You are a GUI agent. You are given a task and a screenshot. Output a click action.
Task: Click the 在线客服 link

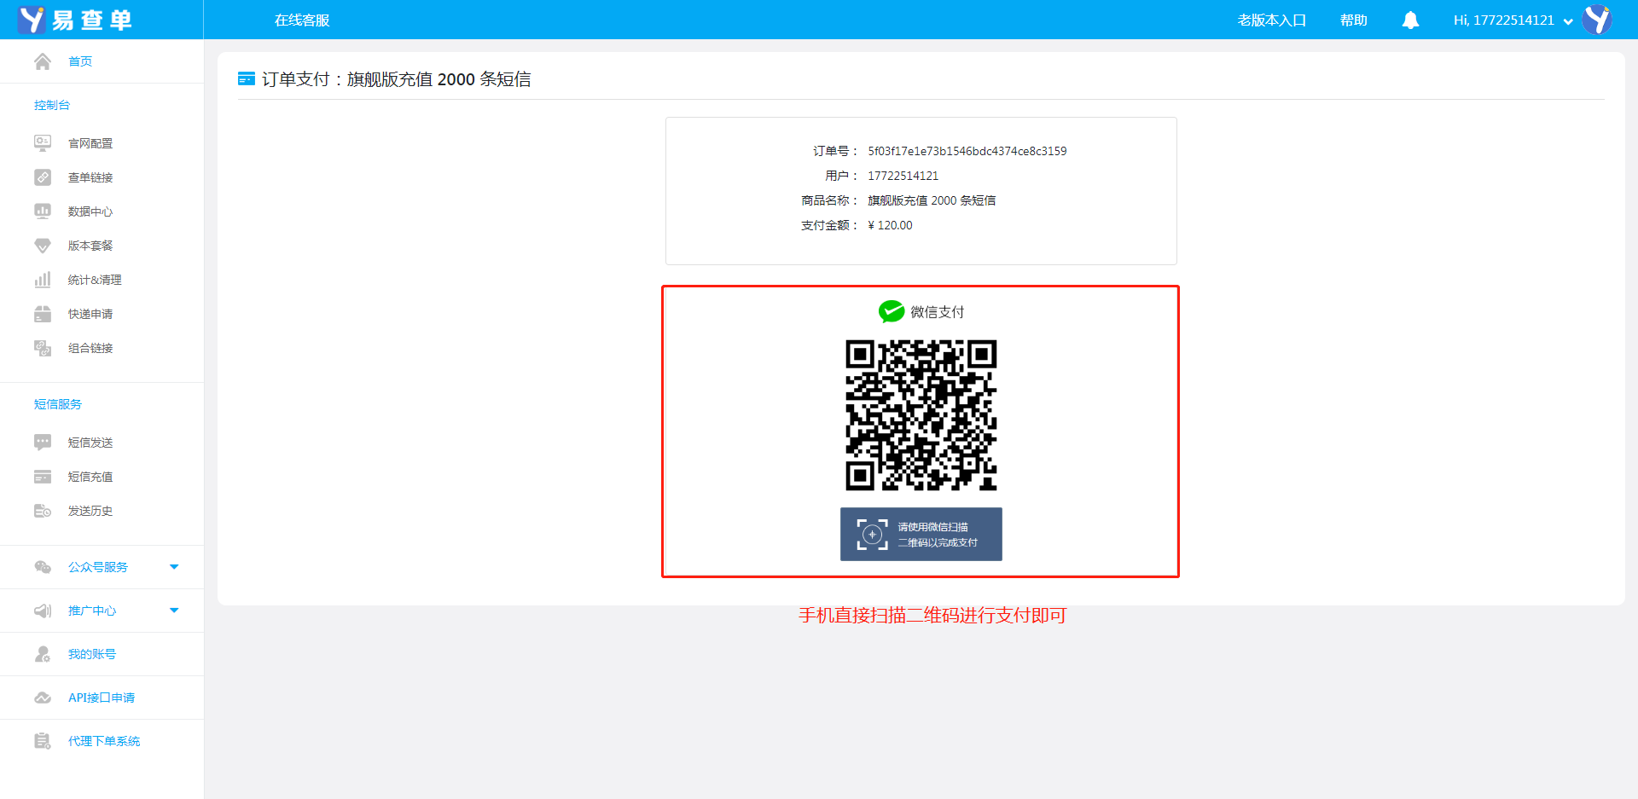(302, 20)
